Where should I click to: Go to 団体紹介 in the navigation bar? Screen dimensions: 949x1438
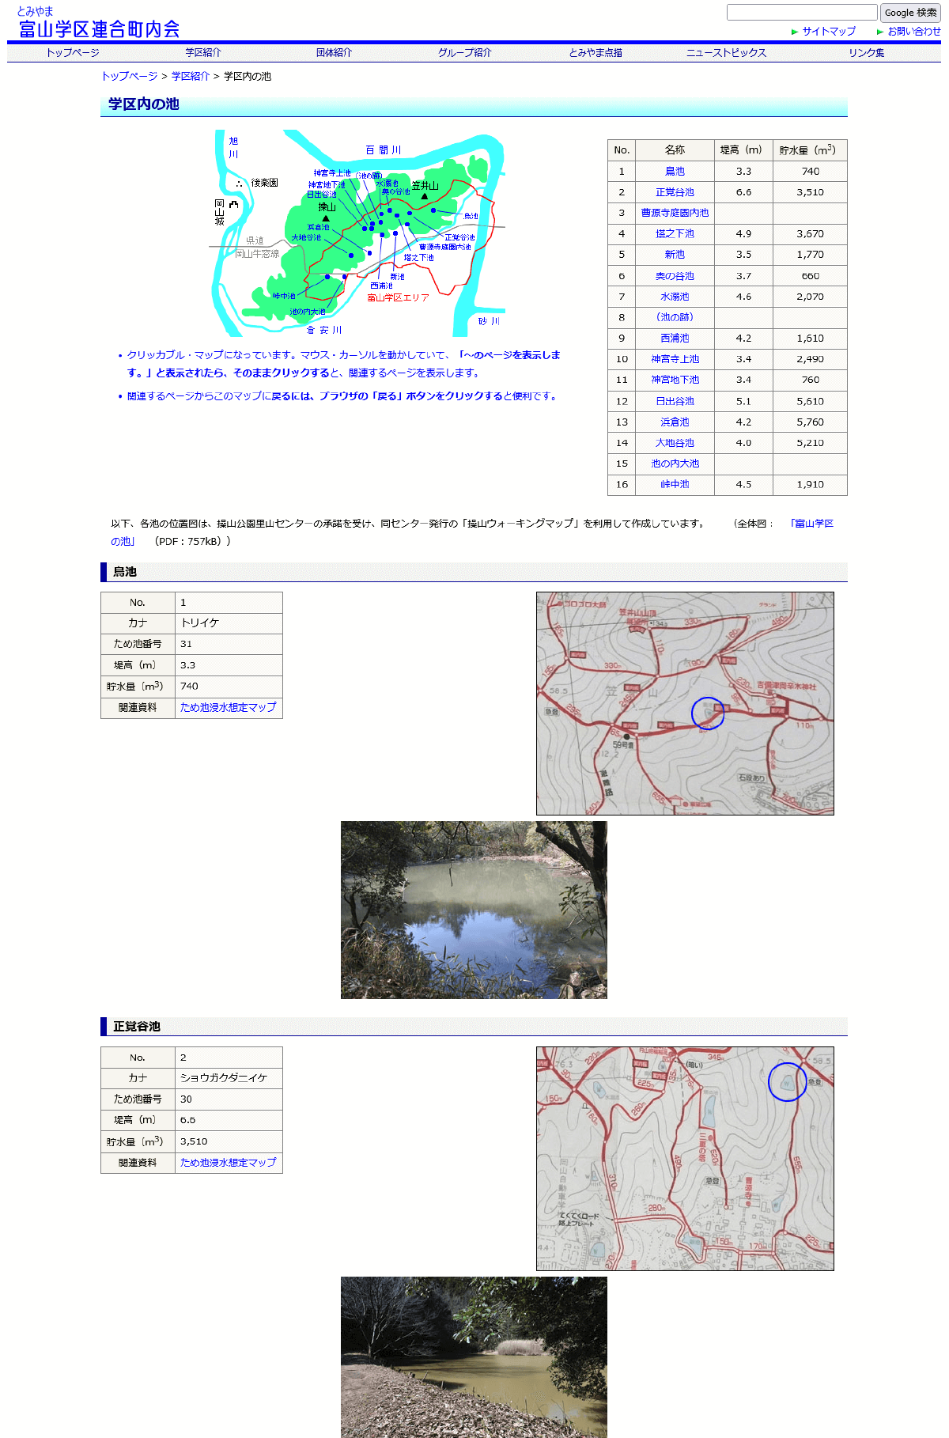click(334, 53)
